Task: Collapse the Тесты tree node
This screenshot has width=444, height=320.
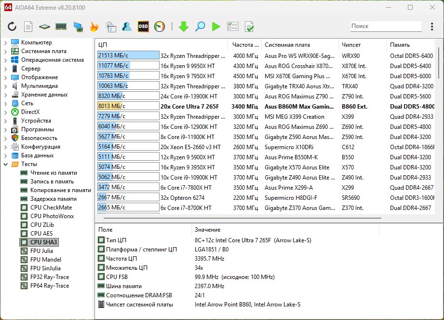Action: tap(6, 164)
